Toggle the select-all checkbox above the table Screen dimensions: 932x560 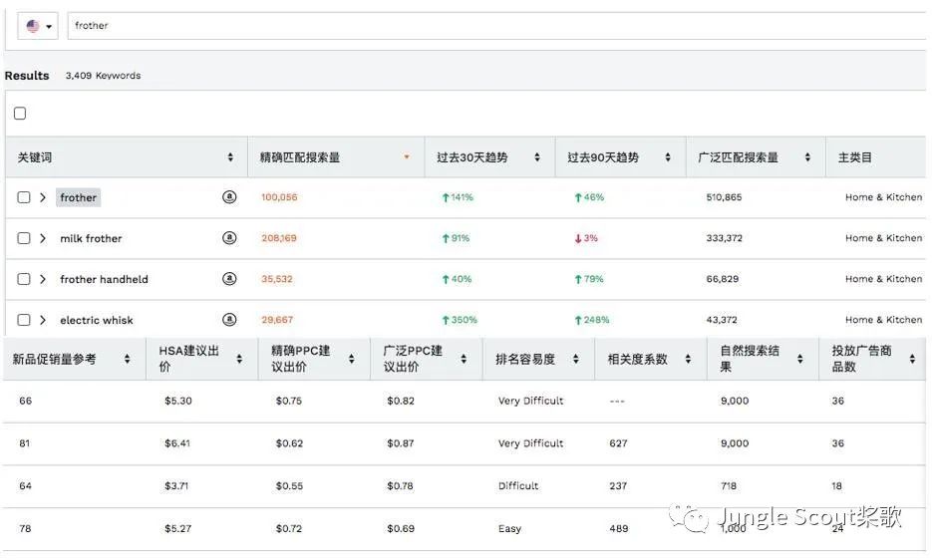pyautogui.click(x=20, y=114)
